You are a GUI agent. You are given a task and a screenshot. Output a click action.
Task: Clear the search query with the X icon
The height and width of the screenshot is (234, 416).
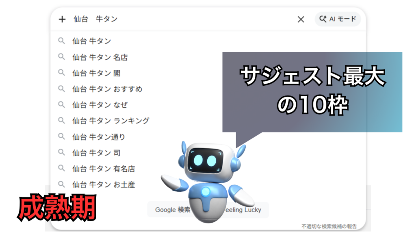point(301,19)
